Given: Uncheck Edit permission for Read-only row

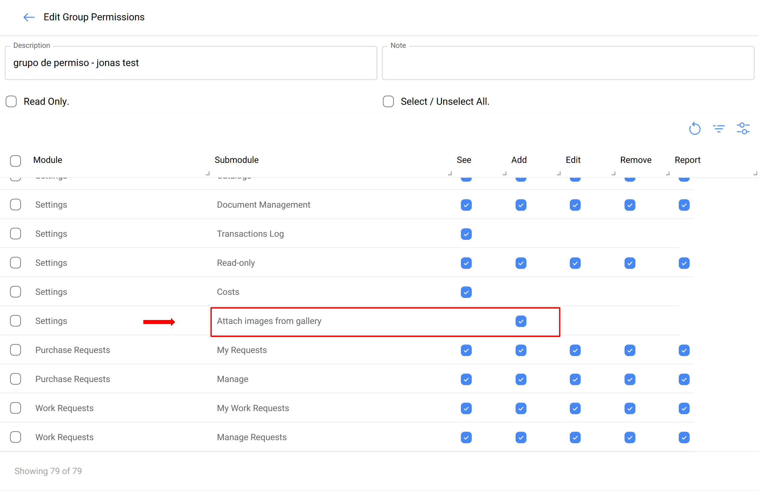Looking at the screenshot, I should [x=575, y=263].
